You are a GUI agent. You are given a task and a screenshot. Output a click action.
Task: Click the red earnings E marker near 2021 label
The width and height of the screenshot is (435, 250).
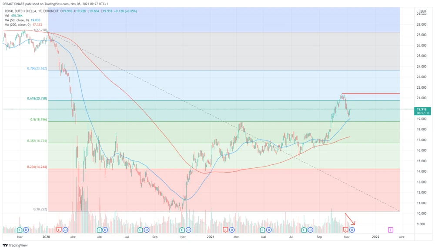225,229
